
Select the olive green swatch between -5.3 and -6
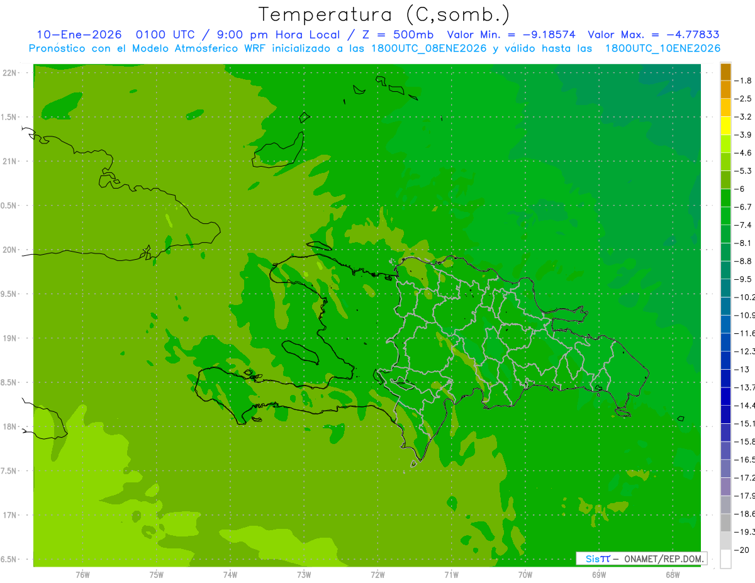coord(725,180)
